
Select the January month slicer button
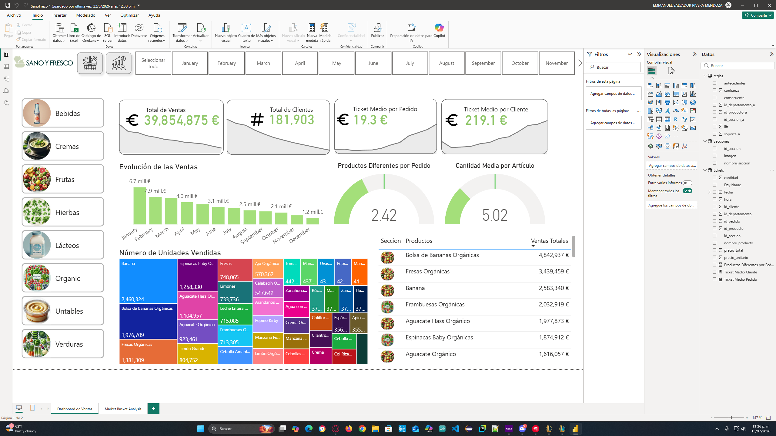click(190, 63)
